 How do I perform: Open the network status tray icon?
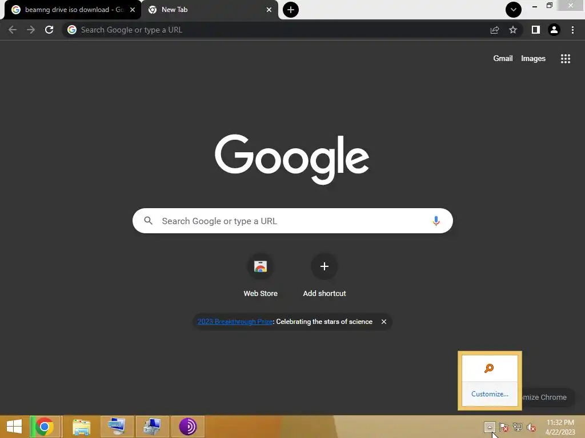(518, 427)
